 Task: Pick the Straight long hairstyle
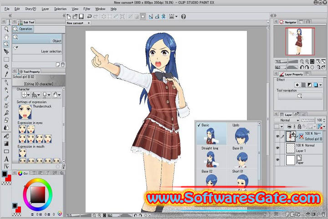(211, 157)
